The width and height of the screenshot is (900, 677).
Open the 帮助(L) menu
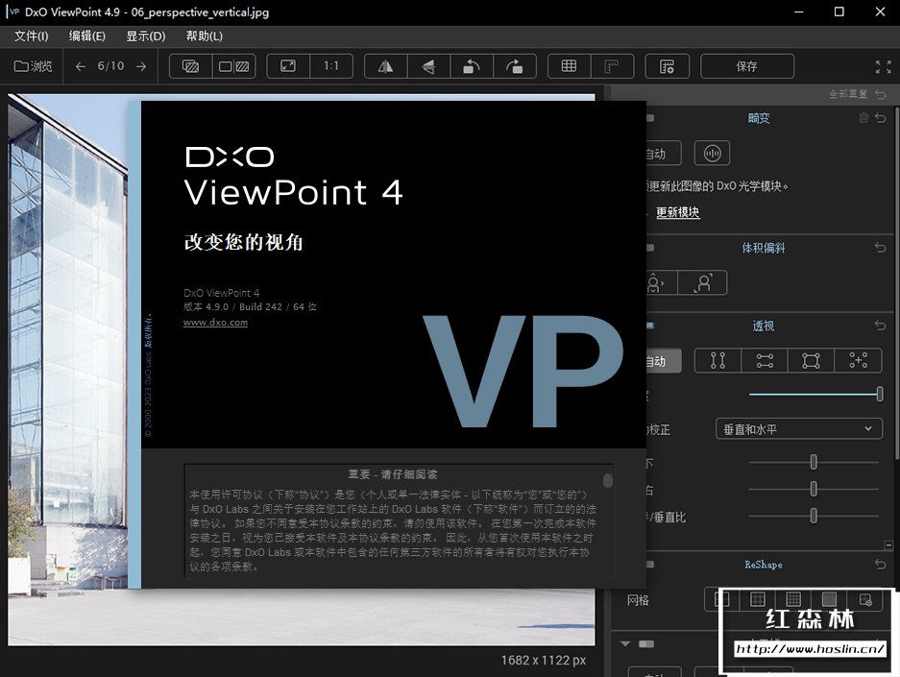point(205,36)
